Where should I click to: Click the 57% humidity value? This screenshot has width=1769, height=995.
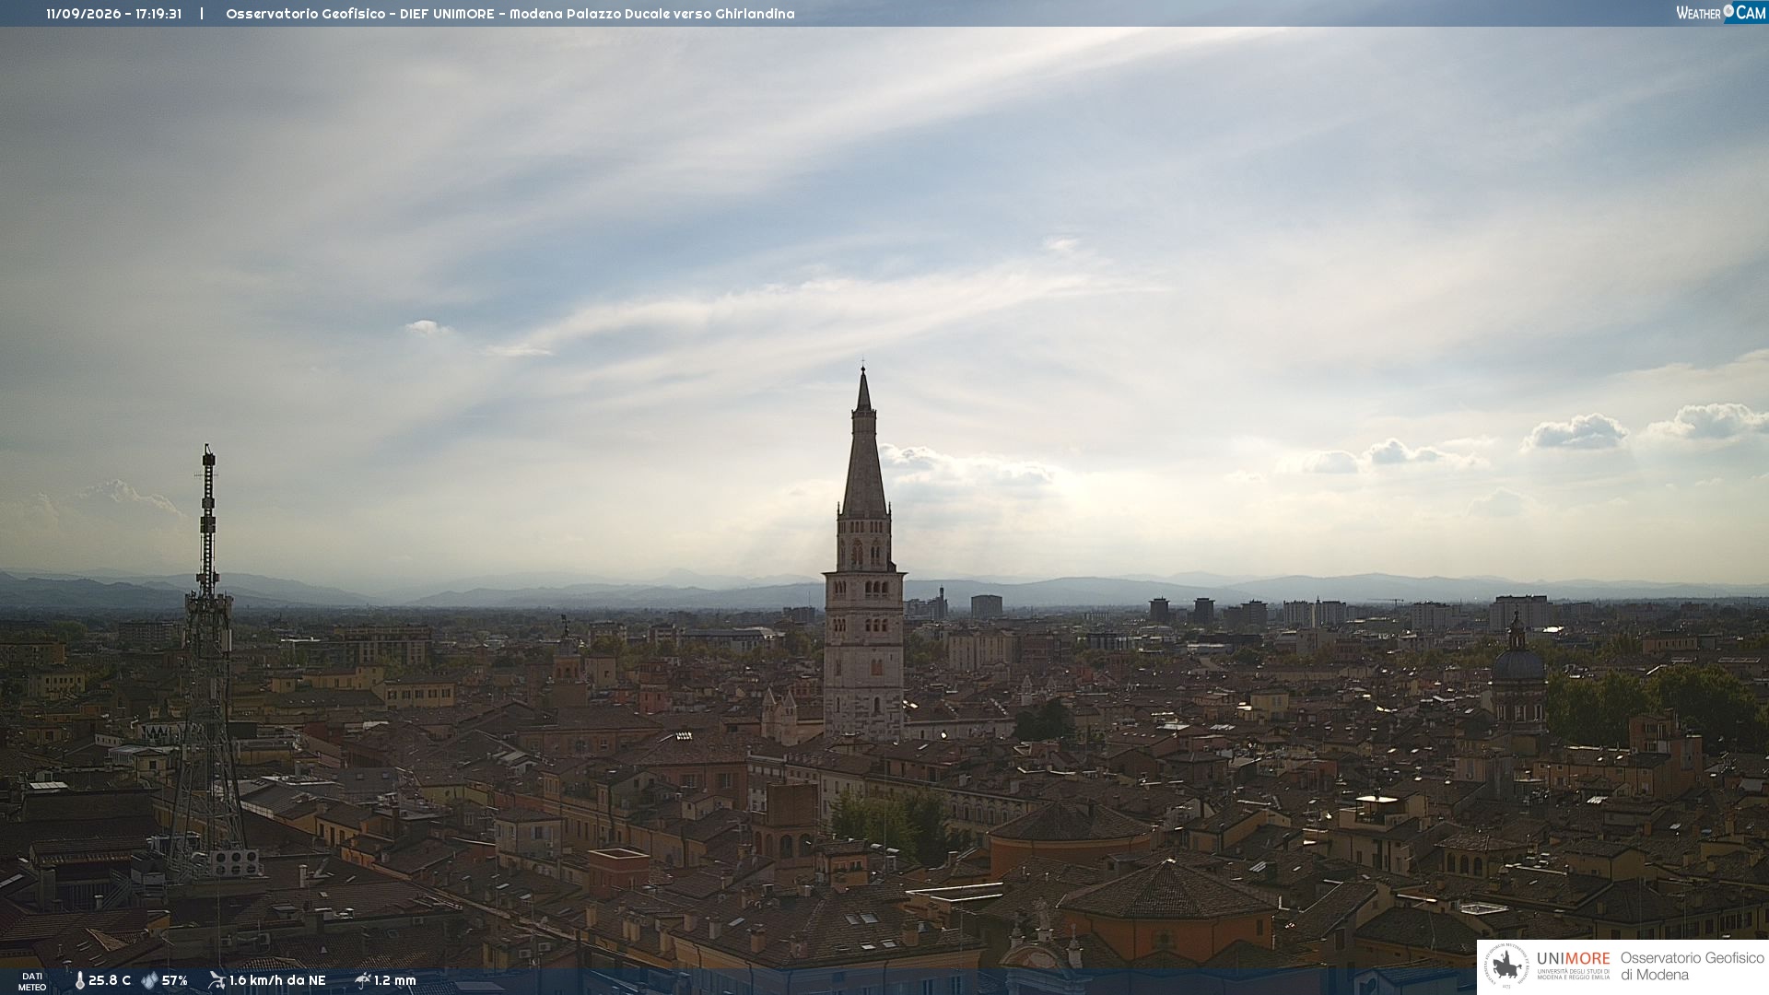[x=175, y=980]
